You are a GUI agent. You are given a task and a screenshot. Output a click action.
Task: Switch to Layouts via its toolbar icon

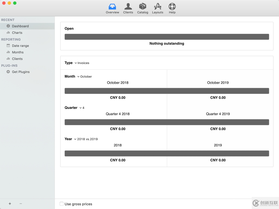tap(157, 8)
